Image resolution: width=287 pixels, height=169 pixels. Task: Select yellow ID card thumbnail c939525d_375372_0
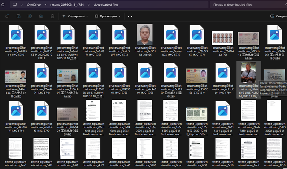coord(197,76)
